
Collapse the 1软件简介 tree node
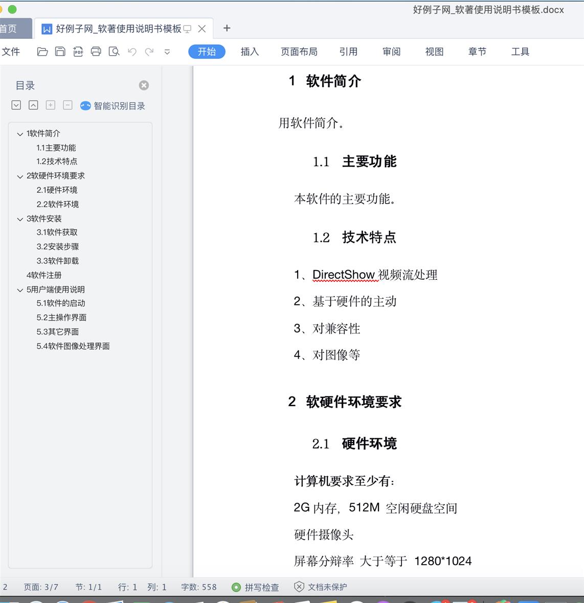(20, 134)
